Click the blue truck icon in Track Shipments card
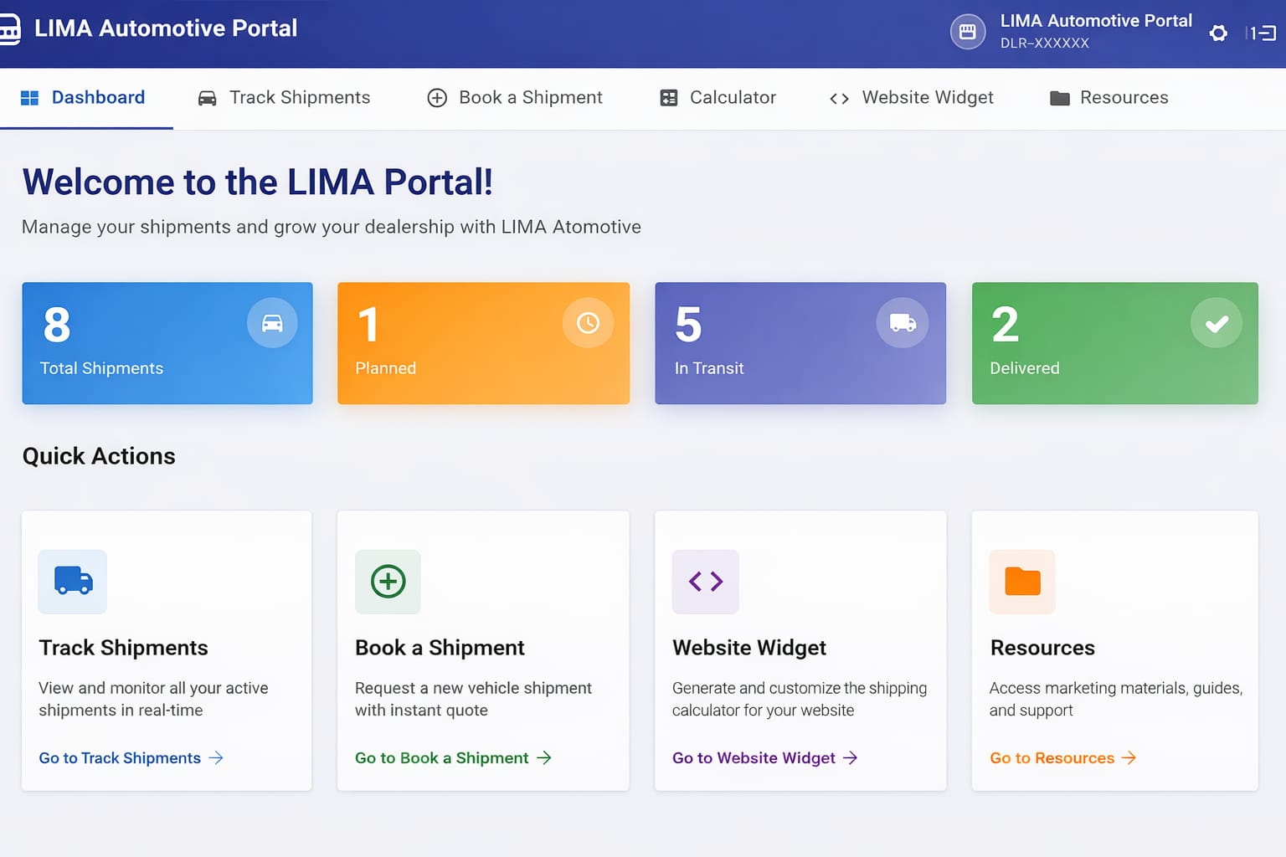The width and height of the screenshot is (1286, 857). pyautogui.click(x=73, y=581)
